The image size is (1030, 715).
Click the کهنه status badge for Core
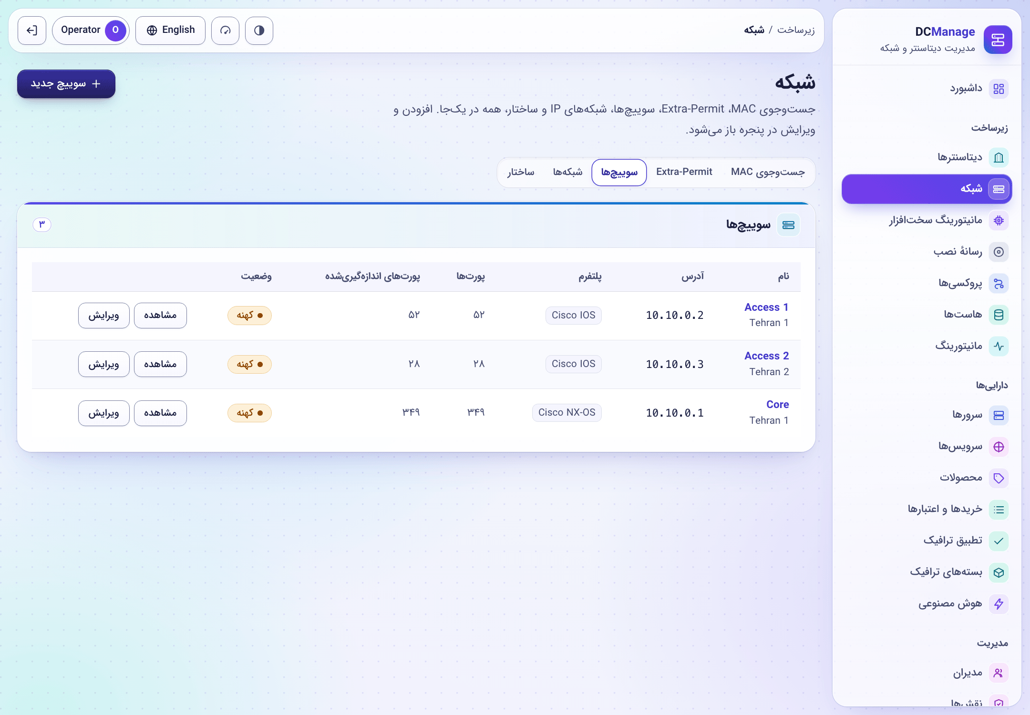[x=249, y=413]
